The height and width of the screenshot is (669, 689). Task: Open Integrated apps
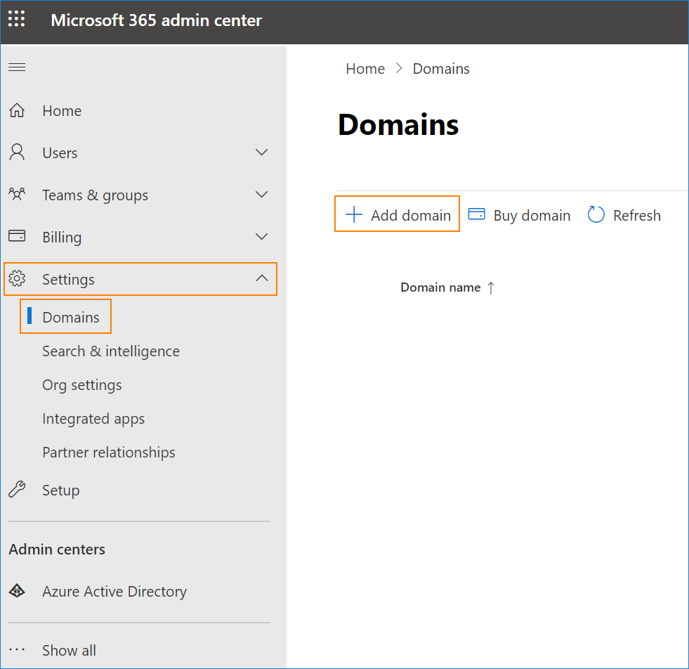pos(93,419)
